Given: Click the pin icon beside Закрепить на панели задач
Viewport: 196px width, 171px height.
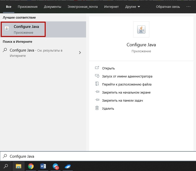Looking at the screenshot, I should tap(97, 100).
